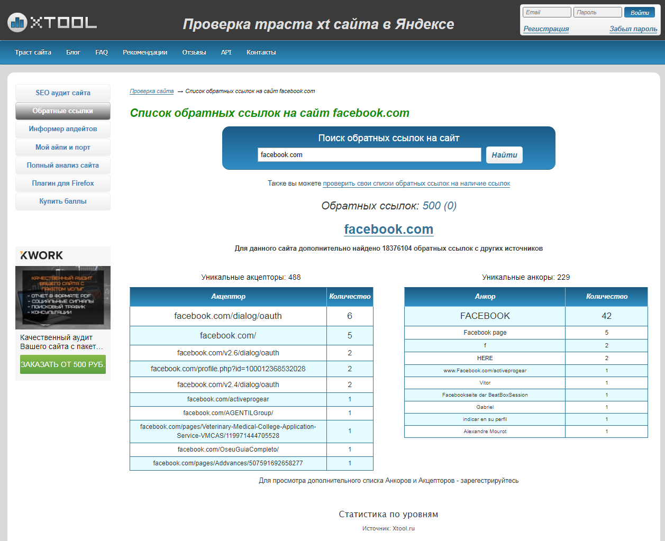
Task: Click the count 42 for FACEBOOK anchor
Action: pyautogui.click(x=606, y=316)
